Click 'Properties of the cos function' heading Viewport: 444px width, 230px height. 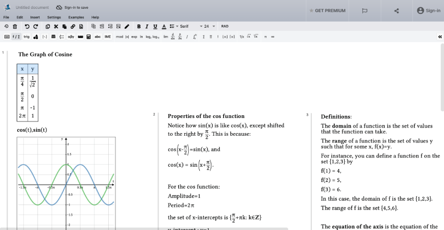tap(206, 116)
